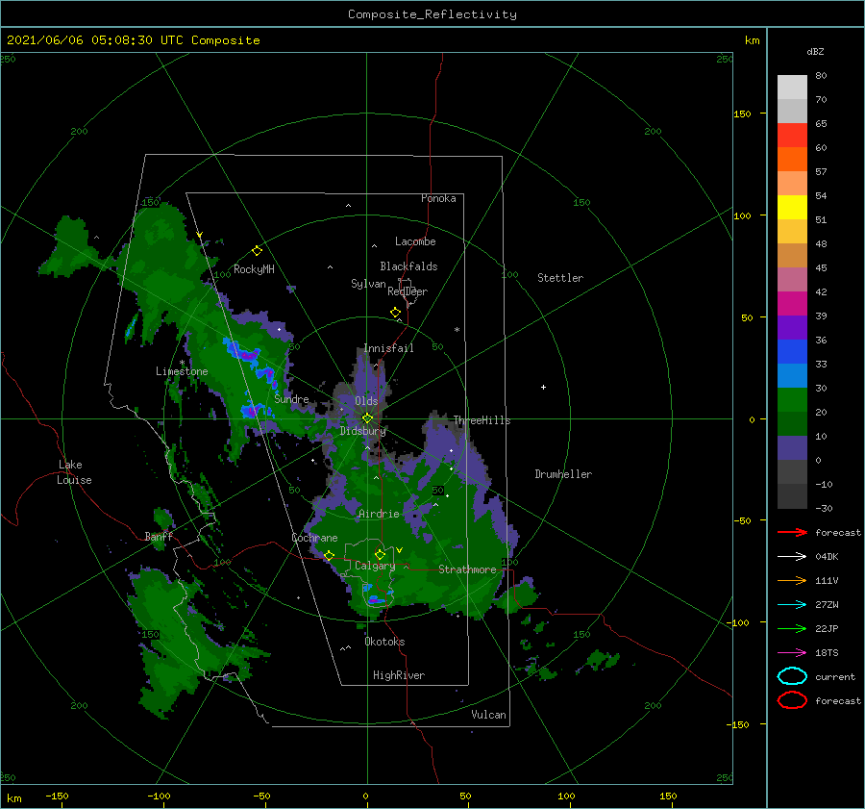Click the red forecast arrow legend icon

pos(792,532)
